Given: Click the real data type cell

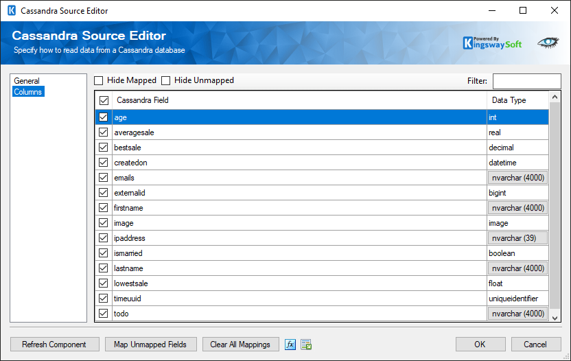Looking at the screenshot, I should [517, 132].
